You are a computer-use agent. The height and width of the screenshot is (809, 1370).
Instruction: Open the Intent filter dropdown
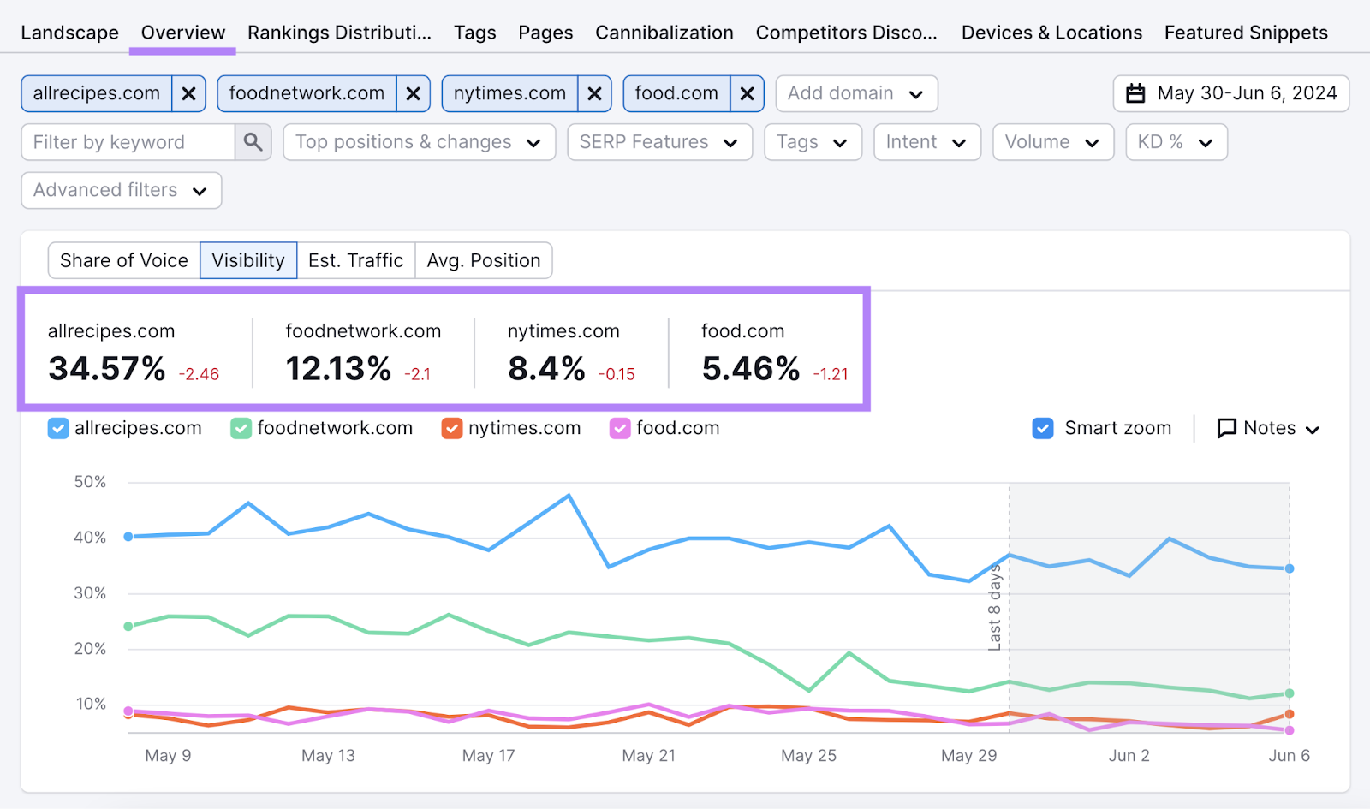[x=926, y=141]
